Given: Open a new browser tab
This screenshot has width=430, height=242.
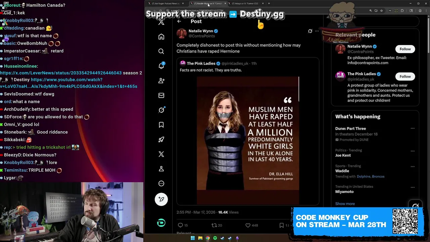Looking at the screenshot, I should point(269,3).
